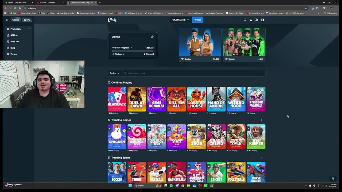The height and width of the screenshot is (192, 342).
Task: Expand hidden bookmarks chevron
Action: [x=318, y=13]
